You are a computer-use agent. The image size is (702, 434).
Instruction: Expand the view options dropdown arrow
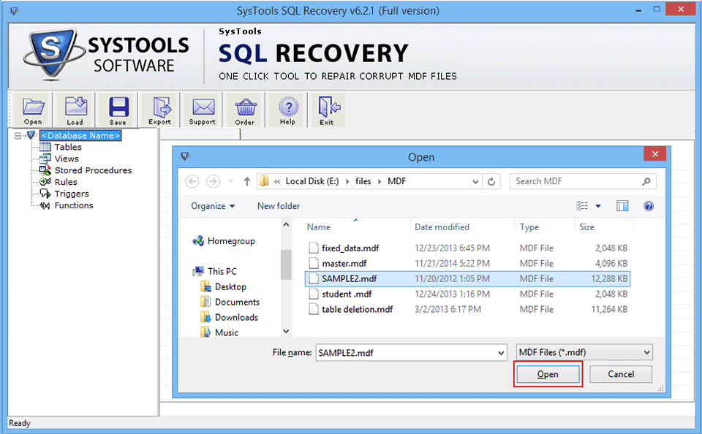coord(598,206)
